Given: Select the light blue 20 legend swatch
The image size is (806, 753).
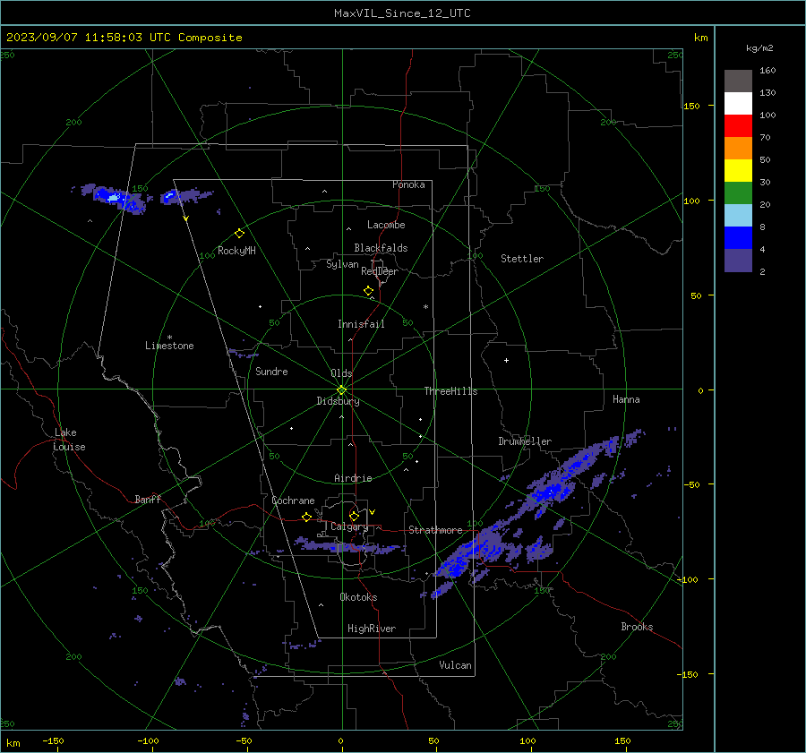Looking at the screenshot, I should click(738, 216).
